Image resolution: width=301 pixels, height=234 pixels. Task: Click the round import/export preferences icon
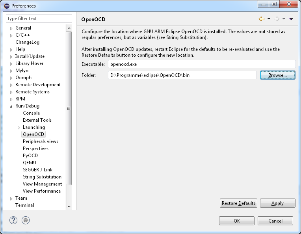pyautogui.click(x=26, y=220)
